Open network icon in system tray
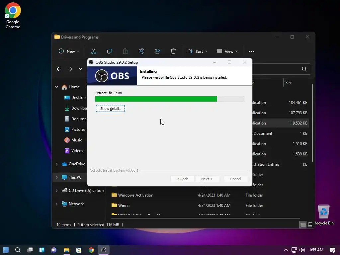This screenshot has height=255, width=340. coord(294,250)
